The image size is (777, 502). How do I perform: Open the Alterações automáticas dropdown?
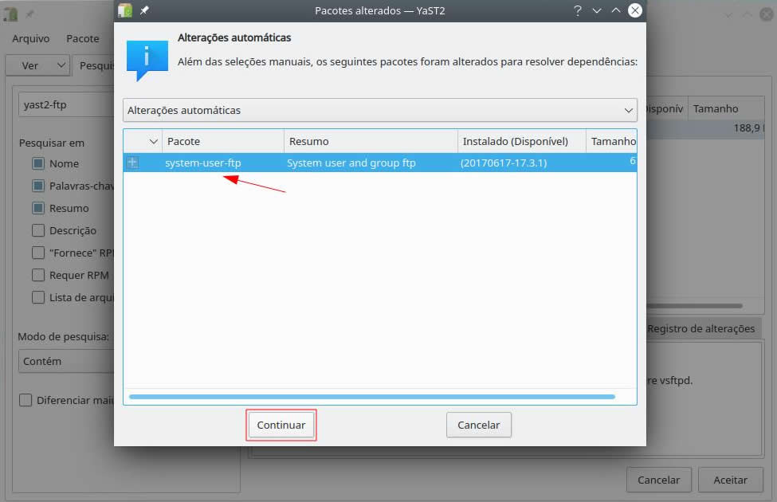(x=379, y=110)
